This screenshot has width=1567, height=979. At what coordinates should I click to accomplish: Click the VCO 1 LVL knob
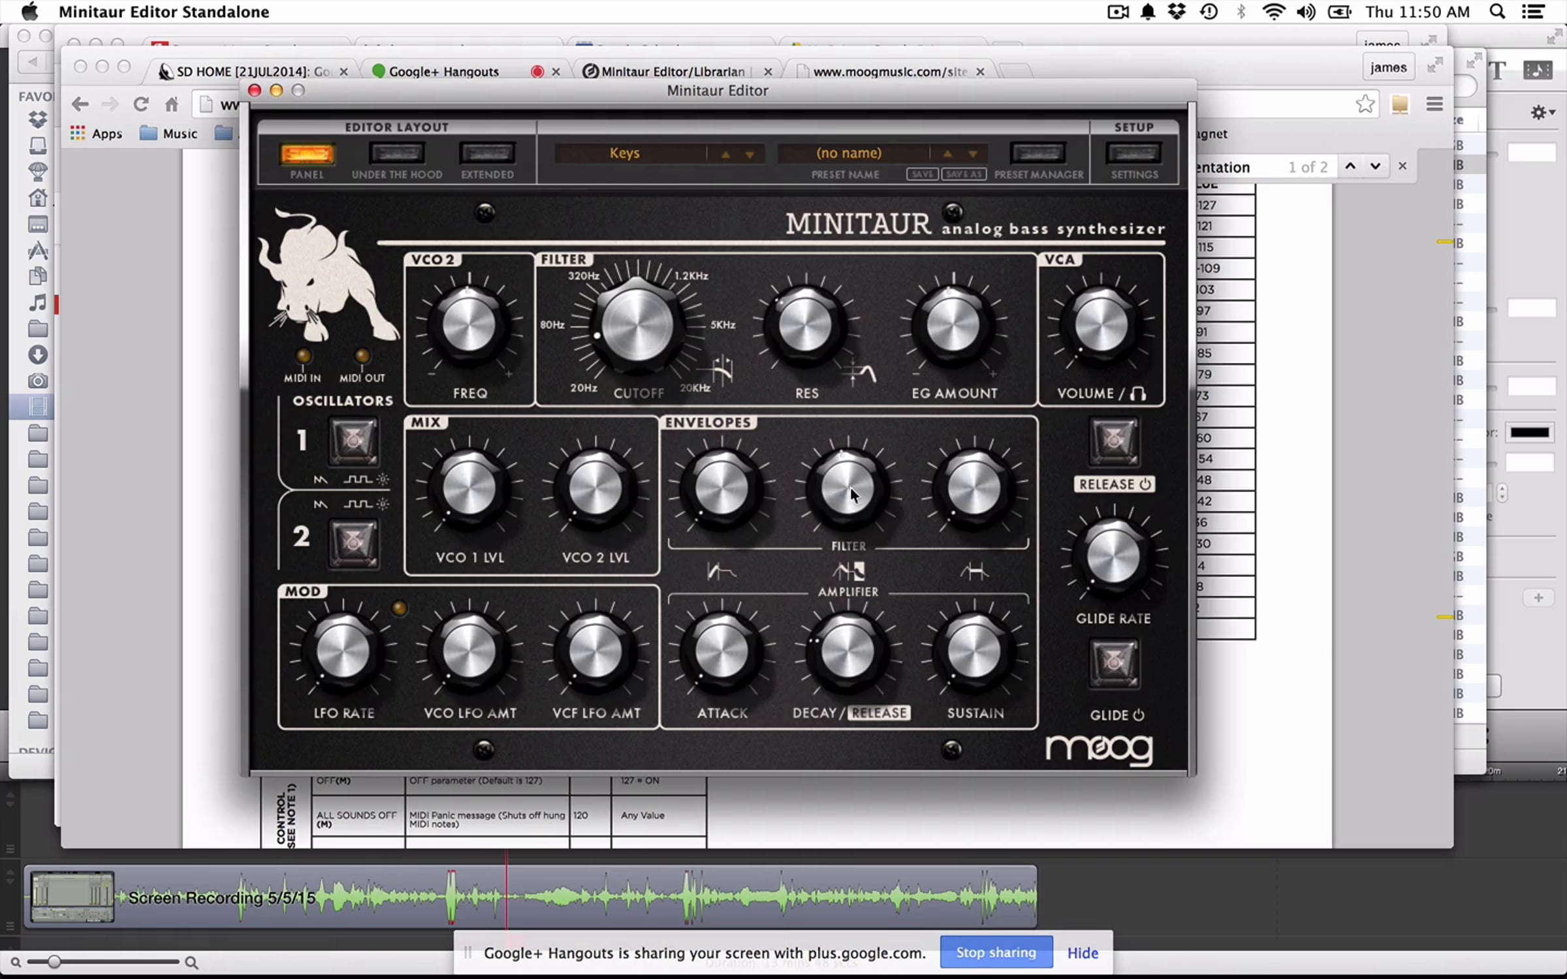coord(469,488)
